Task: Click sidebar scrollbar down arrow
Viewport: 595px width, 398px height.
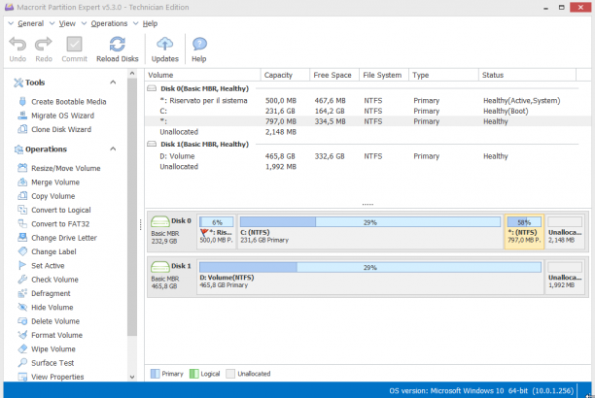Action: 132,378
